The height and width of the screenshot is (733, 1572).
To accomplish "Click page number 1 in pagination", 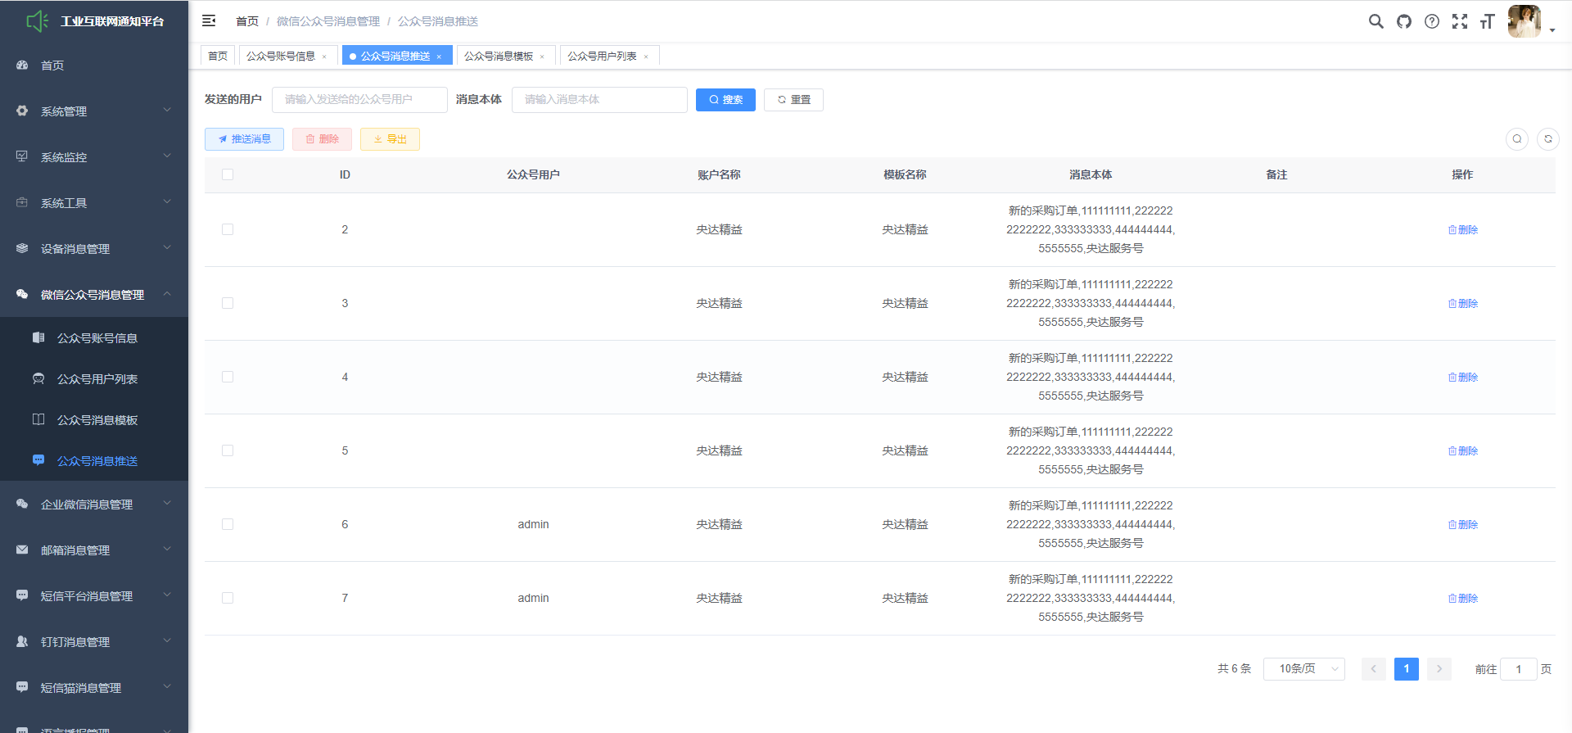I will (1407, 669).
